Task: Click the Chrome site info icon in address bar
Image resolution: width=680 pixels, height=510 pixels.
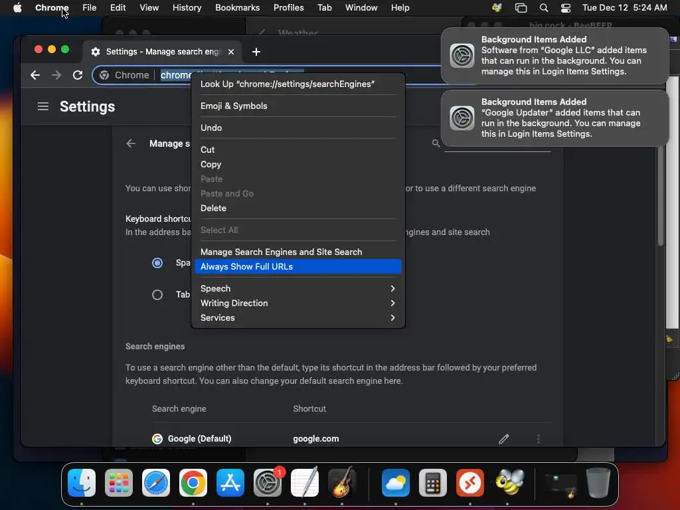Action: coord(104,75)
